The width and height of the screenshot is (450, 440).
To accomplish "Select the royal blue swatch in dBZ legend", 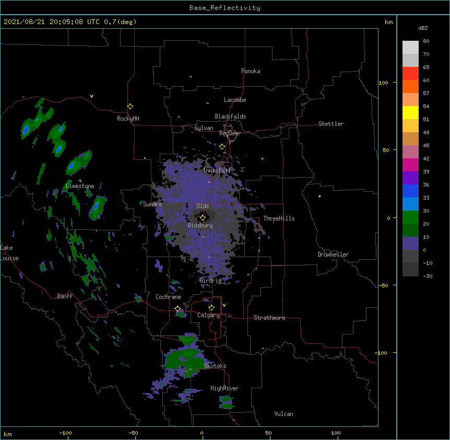I will click(x=410, y=191).
